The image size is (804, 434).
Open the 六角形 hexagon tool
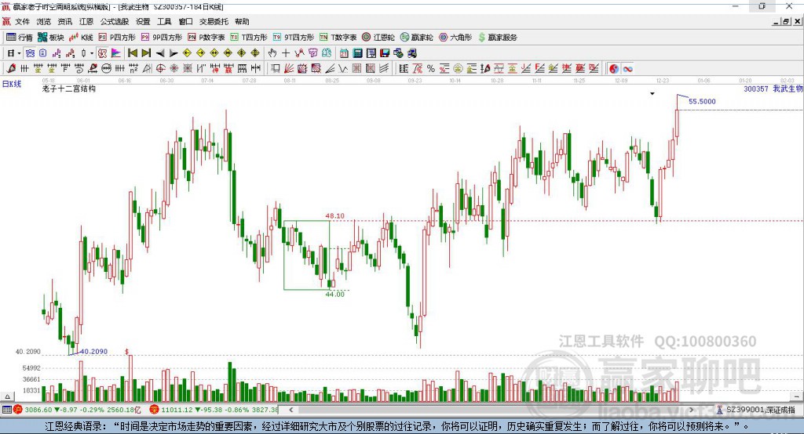[455, 38]
